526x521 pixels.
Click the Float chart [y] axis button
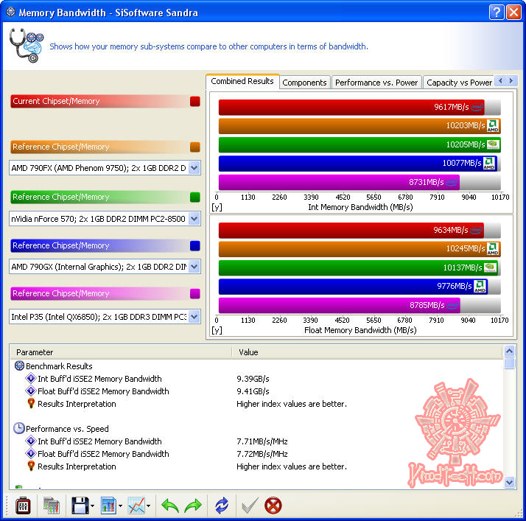point(217,330)
